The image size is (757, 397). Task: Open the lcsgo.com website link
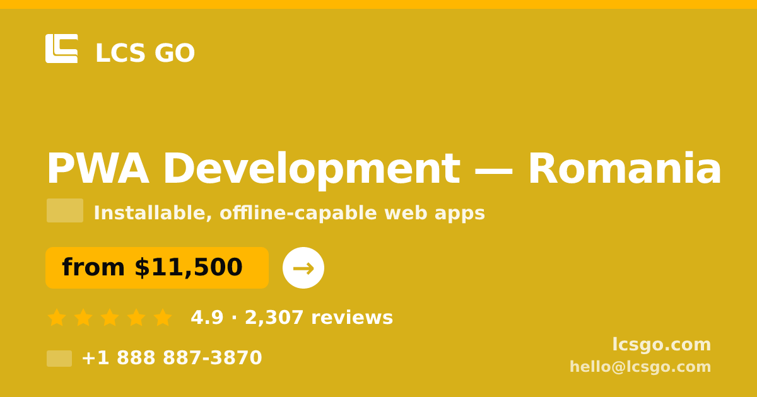pos(661,345)
